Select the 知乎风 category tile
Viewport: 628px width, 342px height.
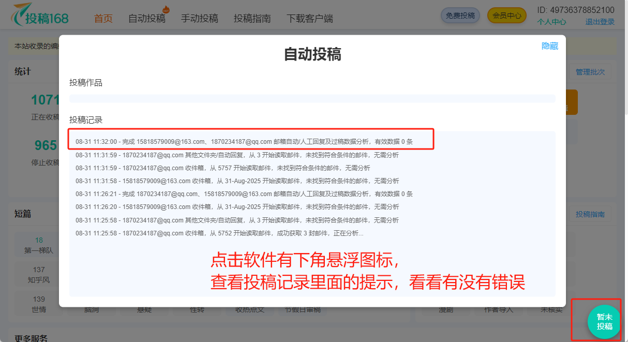[39, 275]
